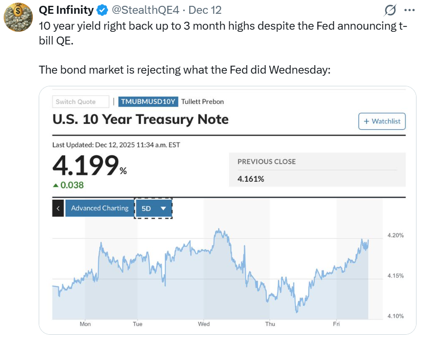Screen dimensions: 425x339
Task: Add to Watchlist button
Action: pyautogui.click(x=382, y=121)
